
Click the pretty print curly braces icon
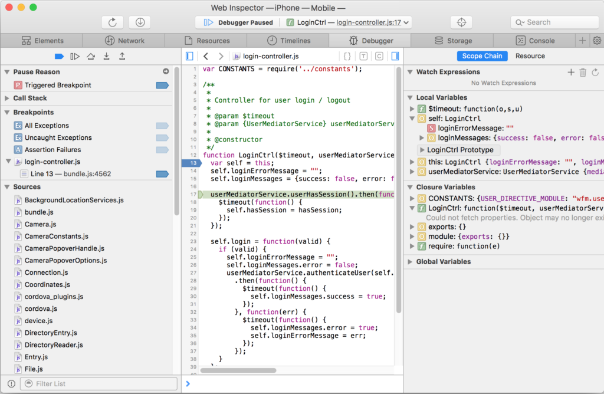pos(347,56)
